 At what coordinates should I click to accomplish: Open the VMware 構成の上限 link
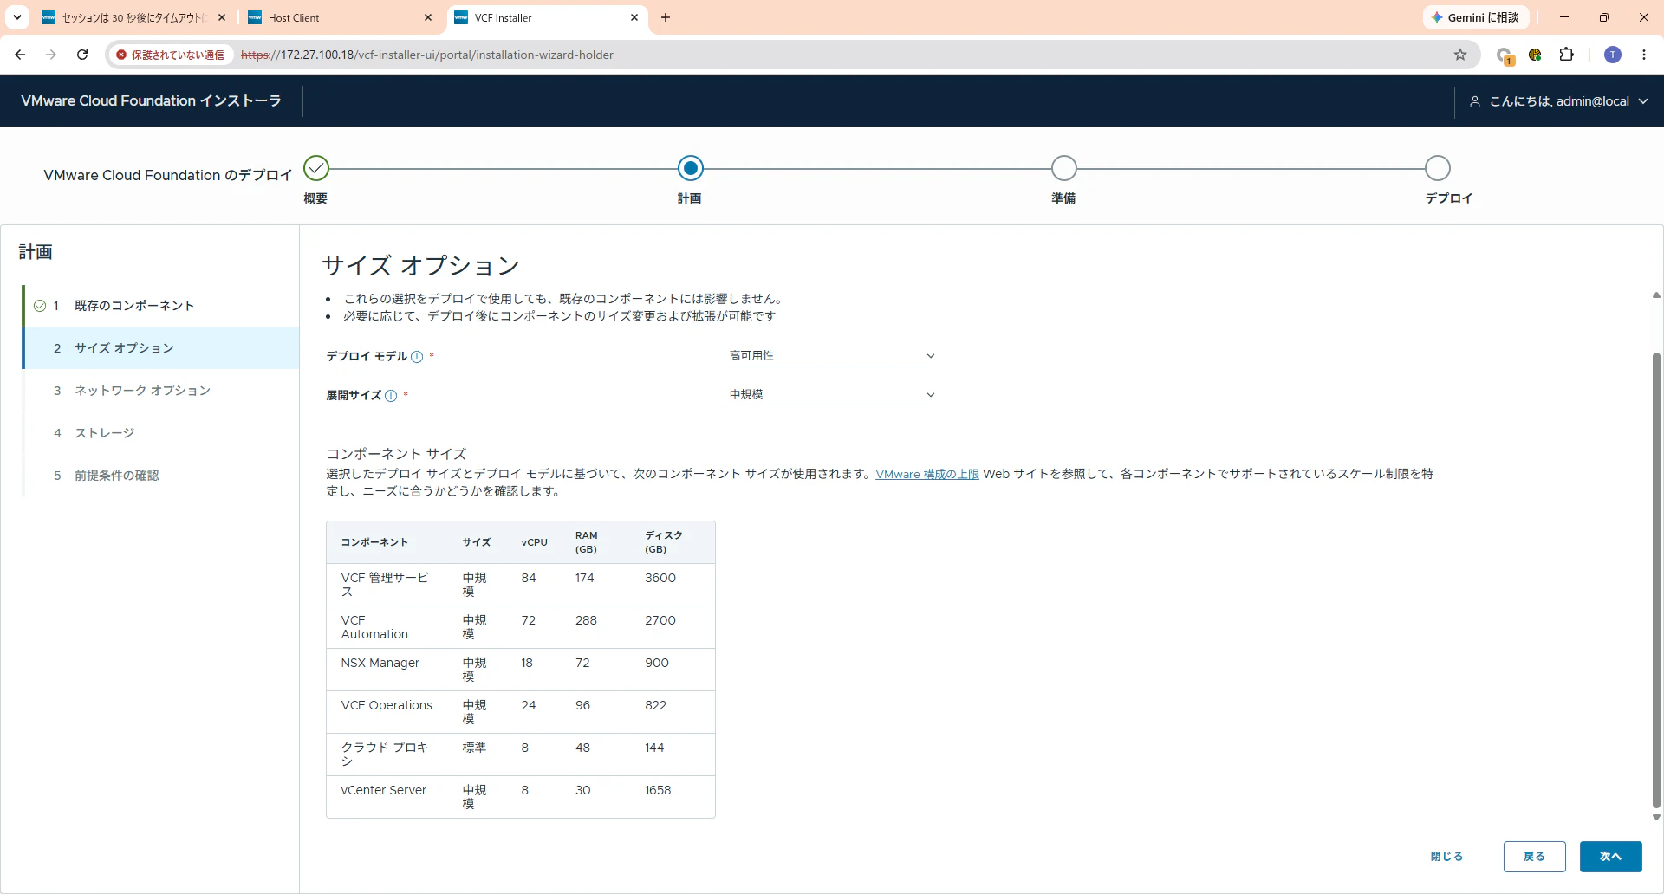pyautogui.click(x=927, y=475)
